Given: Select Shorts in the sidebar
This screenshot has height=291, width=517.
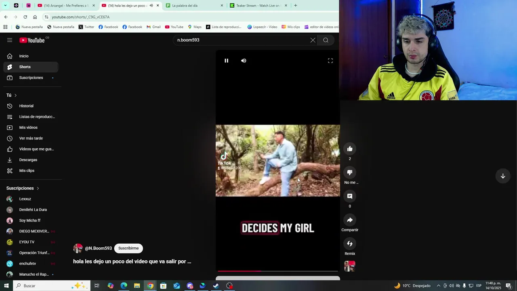Looking at the screenshot, I should pyautogui.click(x=31, y=67).
